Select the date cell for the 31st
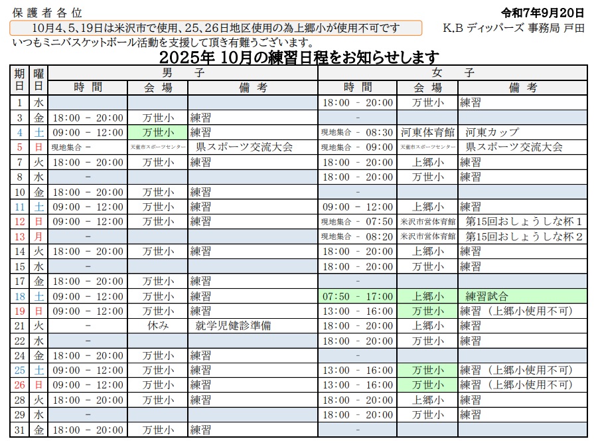Screen dimensions: 594x443 tap(20, 430)
